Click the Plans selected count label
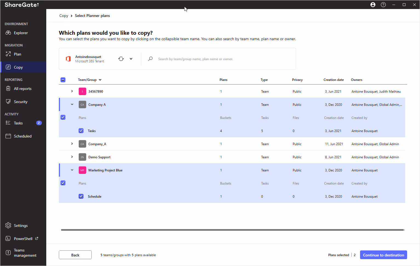Viewport: 420px width, 266px height. 339,255
